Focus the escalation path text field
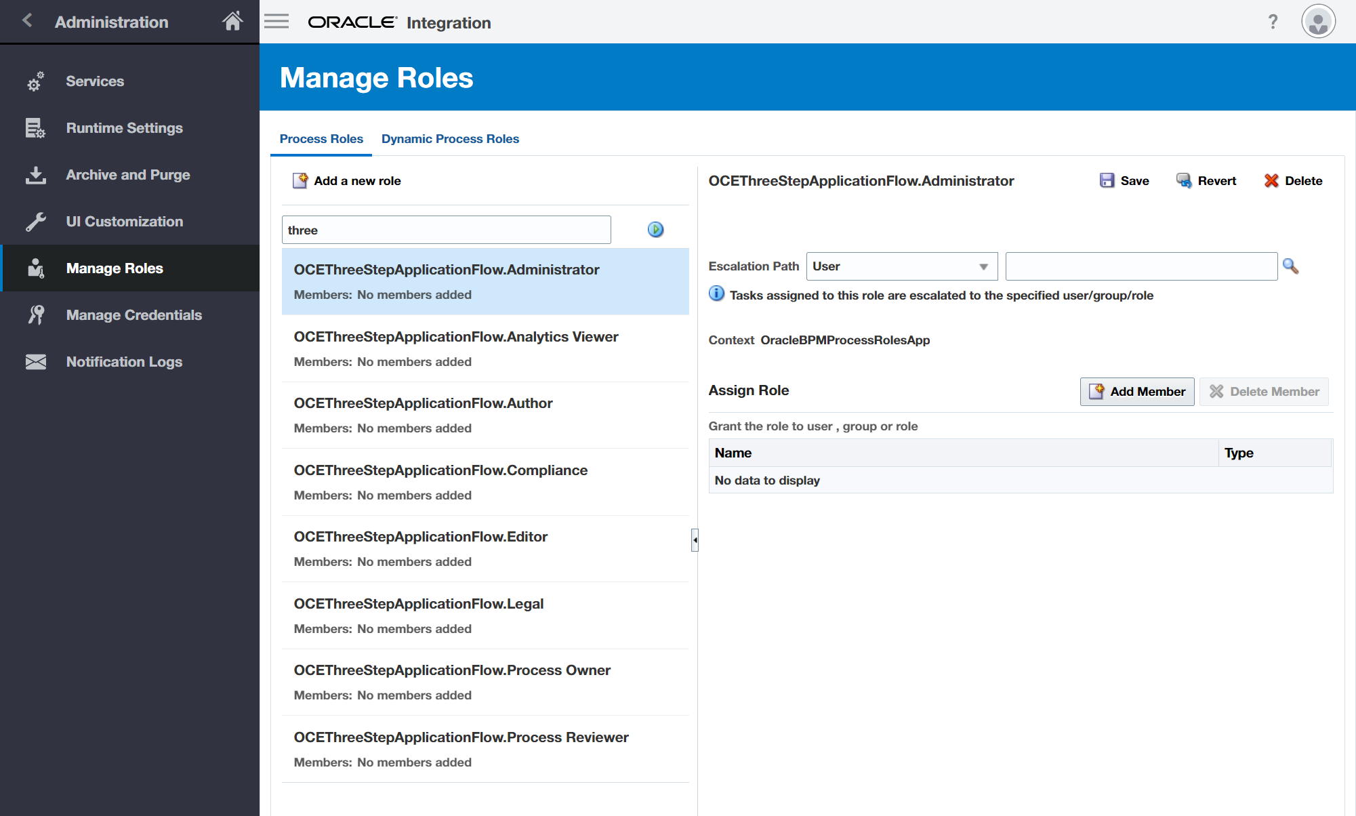Screen dimensions: 1356x816 [x=1141, y=266]
